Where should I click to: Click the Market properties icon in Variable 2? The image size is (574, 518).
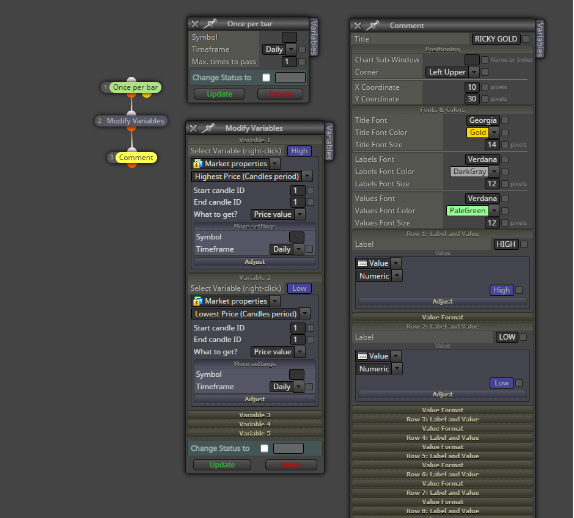click(197, 301)
